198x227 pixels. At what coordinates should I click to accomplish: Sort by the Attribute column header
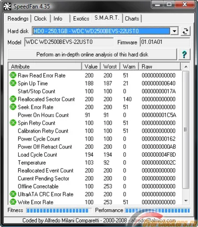click(x=45, y=67)
